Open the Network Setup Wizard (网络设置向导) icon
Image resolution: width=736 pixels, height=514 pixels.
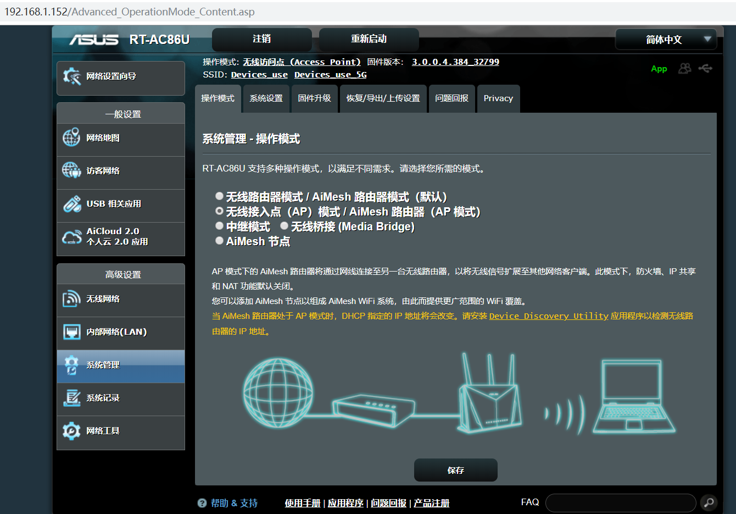coord(72,76)
